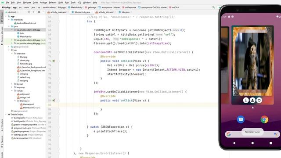Click the Android Studio logo icon
This screenshot has height=158, width=281.
click(x=3, y=3)
